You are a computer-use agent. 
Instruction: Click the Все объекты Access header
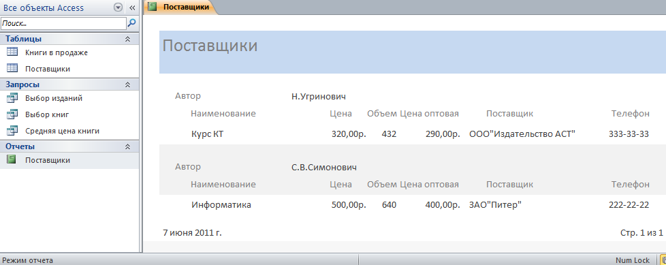tap(44, 8)
